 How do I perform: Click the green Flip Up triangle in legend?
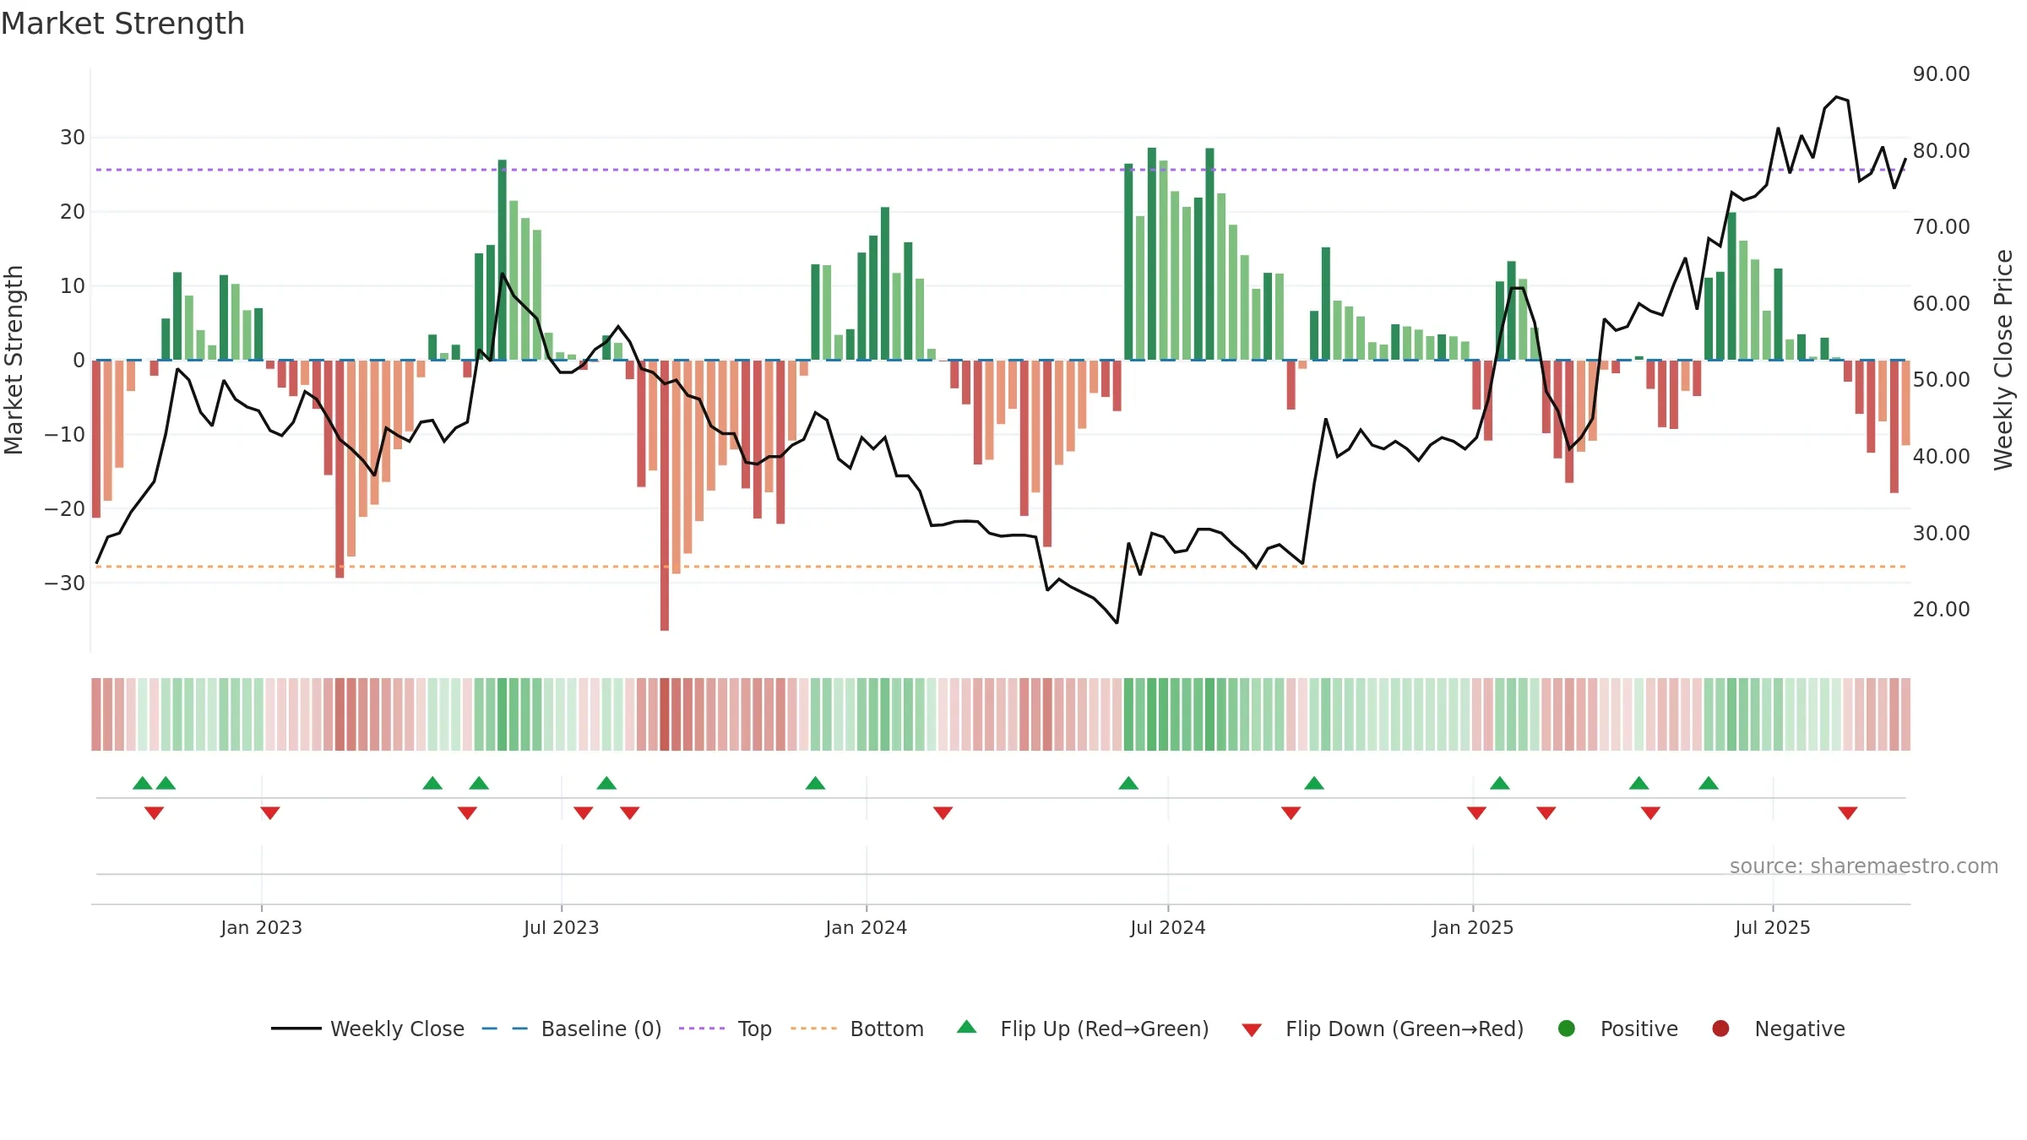966,1027
